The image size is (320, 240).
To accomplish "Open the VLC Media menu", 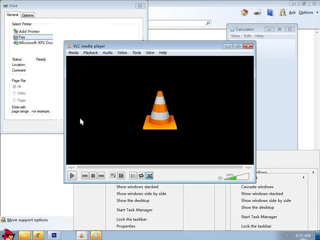I will 73,52.
